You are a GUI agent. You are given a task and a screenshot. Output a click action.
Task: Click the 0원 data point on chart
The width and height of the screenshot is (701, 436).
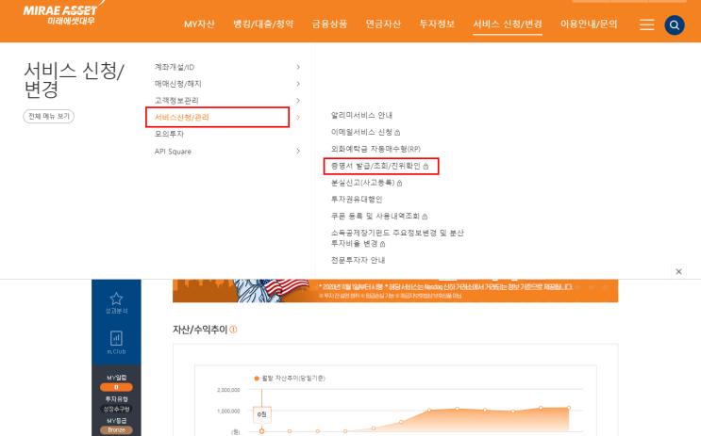[x=261, y=430]
